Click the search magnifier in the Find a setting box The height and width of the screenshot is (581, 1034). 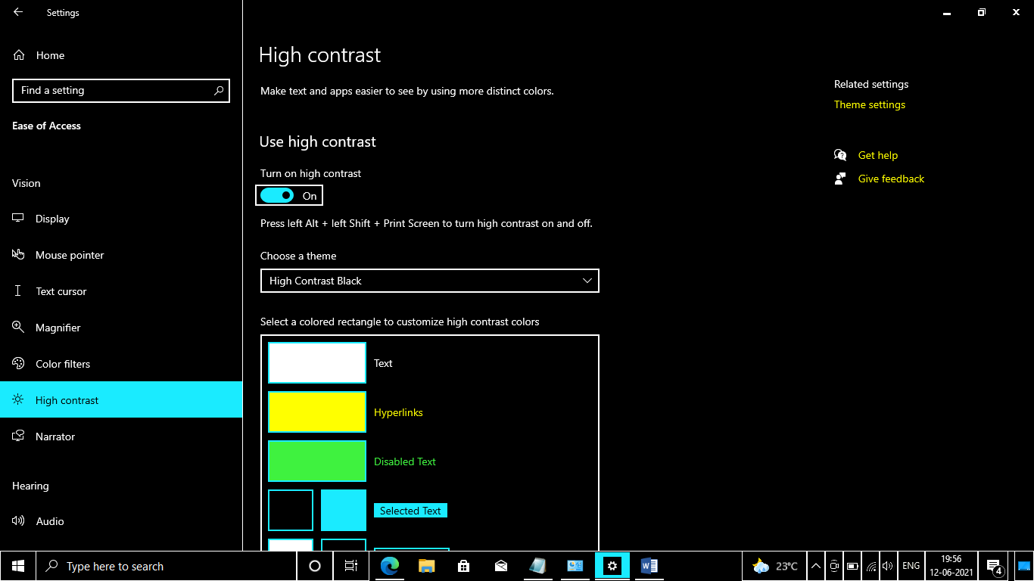219,90
